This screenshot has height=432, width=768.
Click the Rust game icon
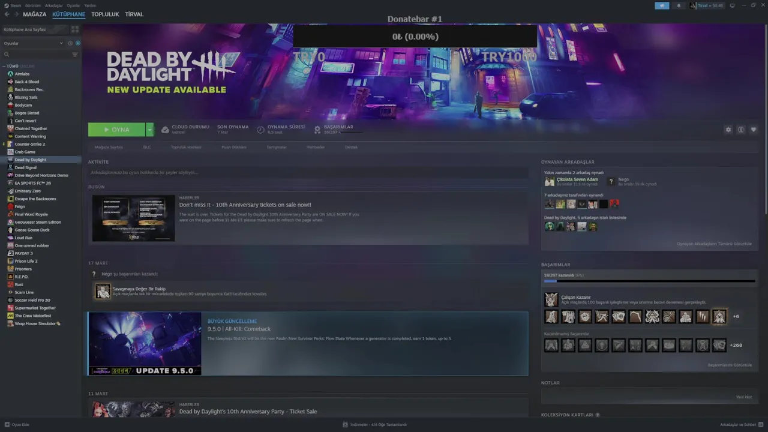pyautogui.click(x=10, y=284)
